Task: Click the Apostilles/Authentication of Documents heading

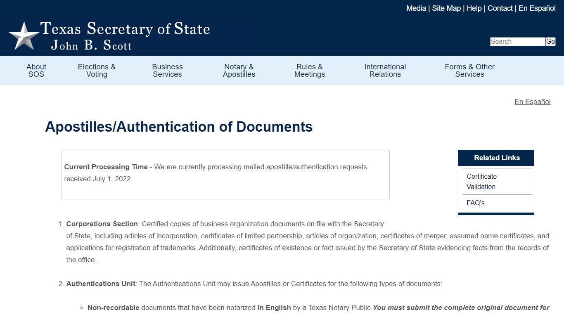Action: coord(179,127)
